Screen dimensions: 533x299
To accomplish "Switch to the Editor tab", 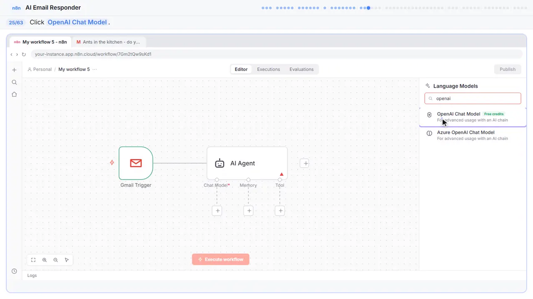I will 241,69.
